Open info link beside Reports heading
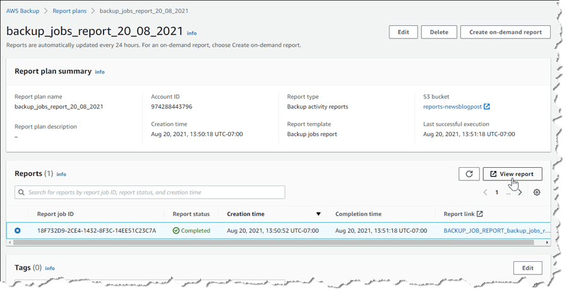This screenshot has width=569, height=294. (61, 174)
